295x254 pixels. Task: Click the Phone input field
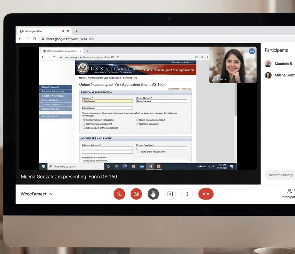click(x=162, y=148)
